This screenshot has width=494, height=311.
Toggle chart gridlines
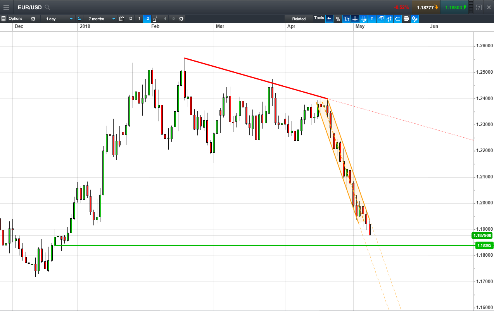click(x=355, y=19)
